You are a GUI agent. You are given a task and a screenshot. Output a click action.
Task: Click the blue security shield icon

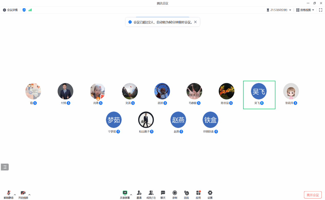(x=24, y=10)
